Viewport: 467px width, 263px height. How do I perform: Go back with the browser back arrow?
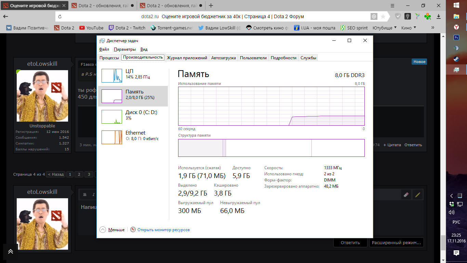[6, 16]
